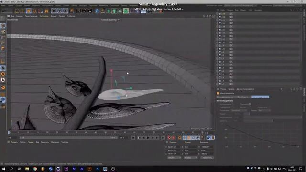
Task: Click the Apply button in Coordinates
Action: click(x=207, y=158)
